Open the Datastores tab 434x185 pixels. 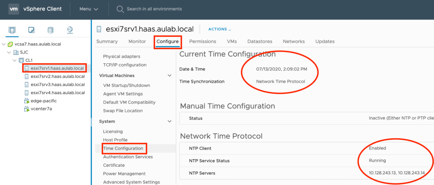(x=259, y=42)
